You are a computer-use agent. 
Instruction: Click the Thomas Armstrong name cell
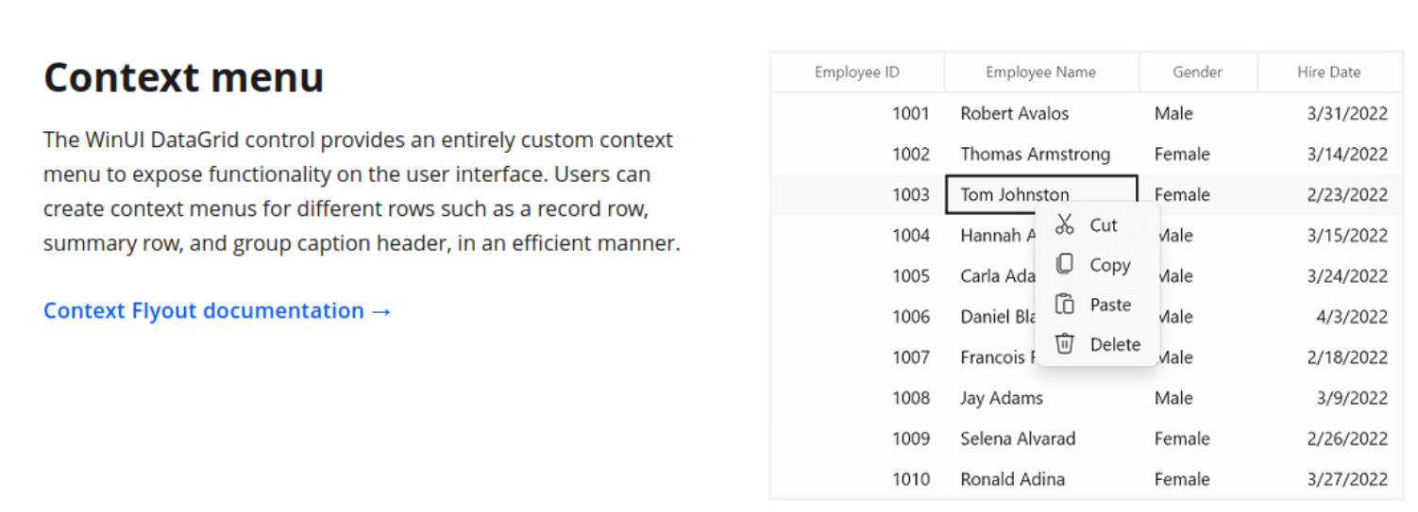(x=1035, y=155)
